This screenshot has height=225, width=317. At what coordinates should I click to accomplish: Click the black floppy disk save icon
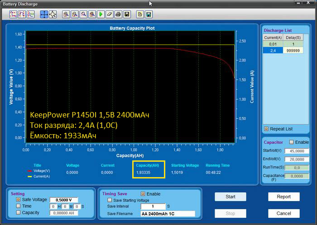click(x=127, y=14)
